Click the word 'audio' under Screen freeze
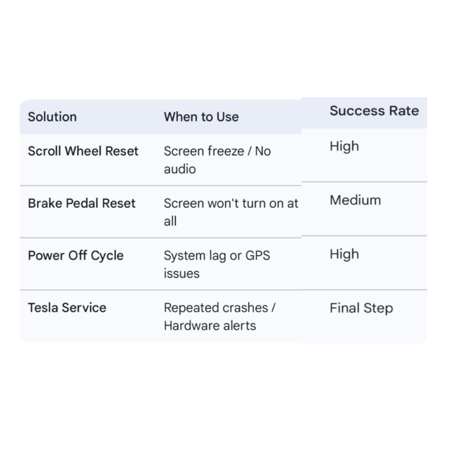Image resolution: width=465 pixels, height=465 pixels. pos(180,169)
